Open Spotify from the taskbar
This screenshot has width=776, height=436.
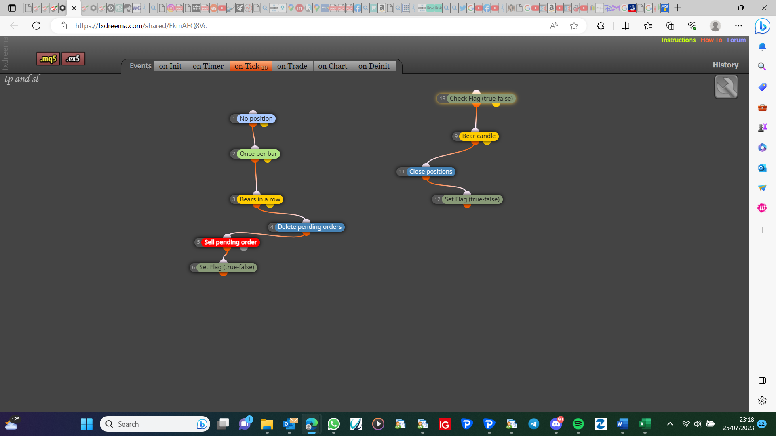point(578,424)
